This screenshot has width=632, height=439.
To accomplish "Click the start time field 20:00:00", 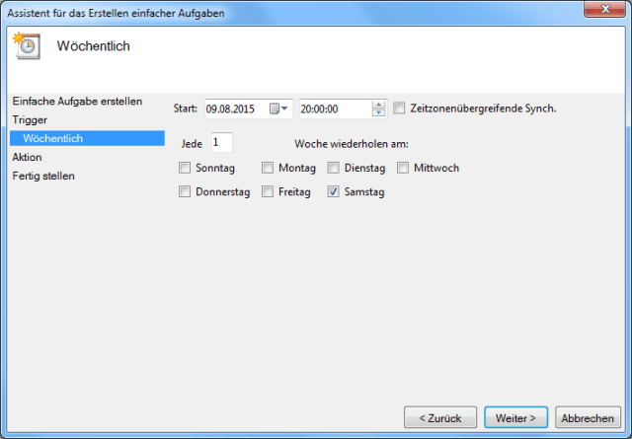I will [334, 109].
